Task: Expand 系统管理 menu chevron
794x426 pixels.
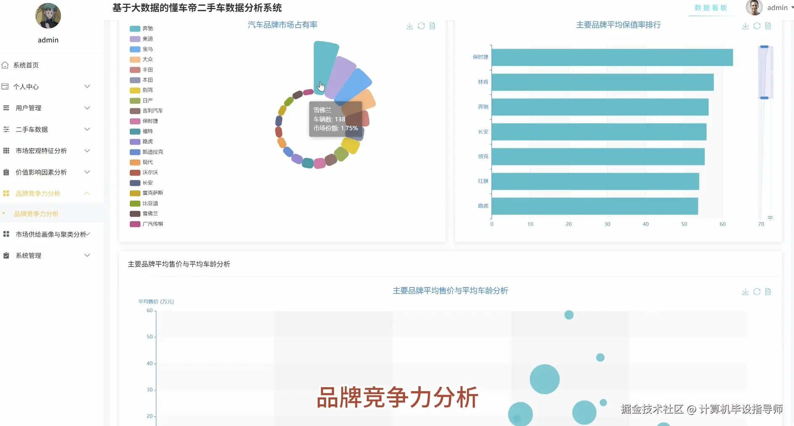Action: (87, 256)
